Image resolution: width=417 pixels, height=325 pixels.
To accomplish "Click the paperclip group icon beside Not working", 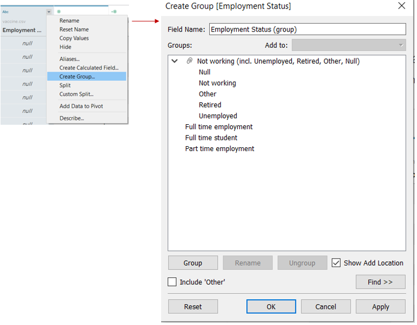I will 189,62.
